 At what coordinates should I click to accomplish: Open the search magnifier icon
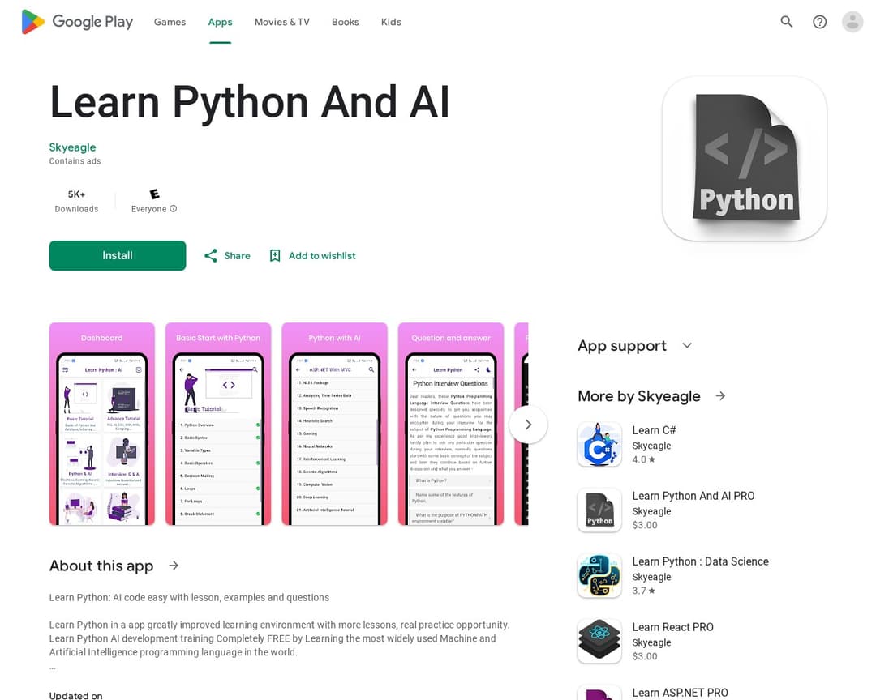786,22
